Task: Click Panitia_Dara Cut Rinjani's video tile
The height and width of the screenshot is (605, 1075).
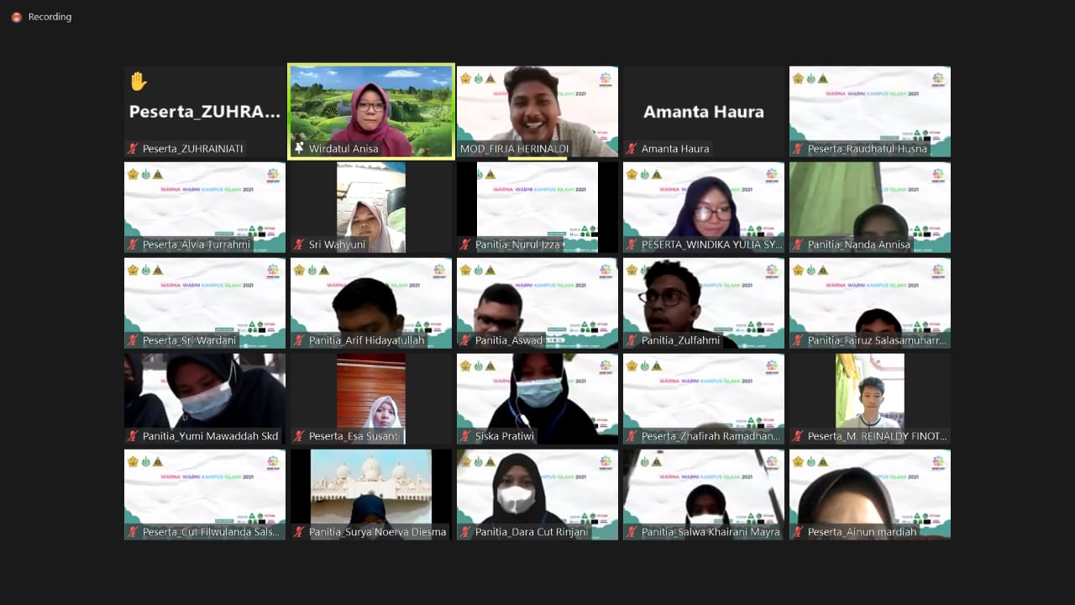Action: (537, 487)
